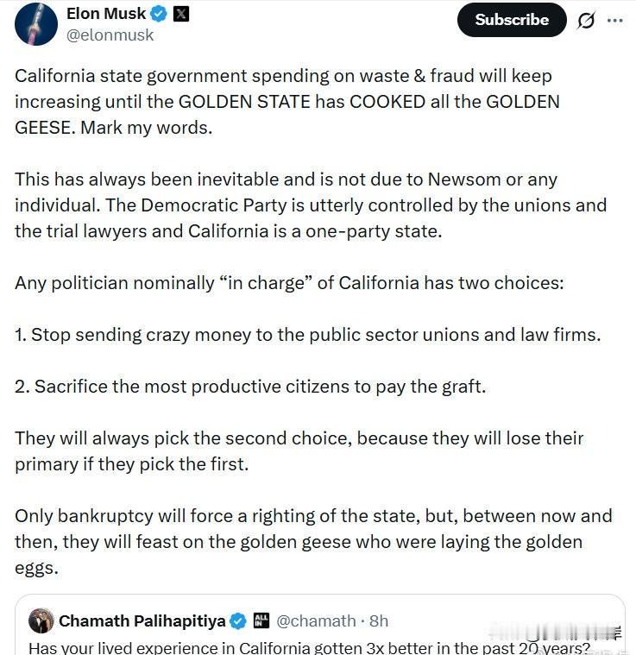Open the @elonmusk handle link
Viewport: 636px width, 655px height.
(110, 35)
